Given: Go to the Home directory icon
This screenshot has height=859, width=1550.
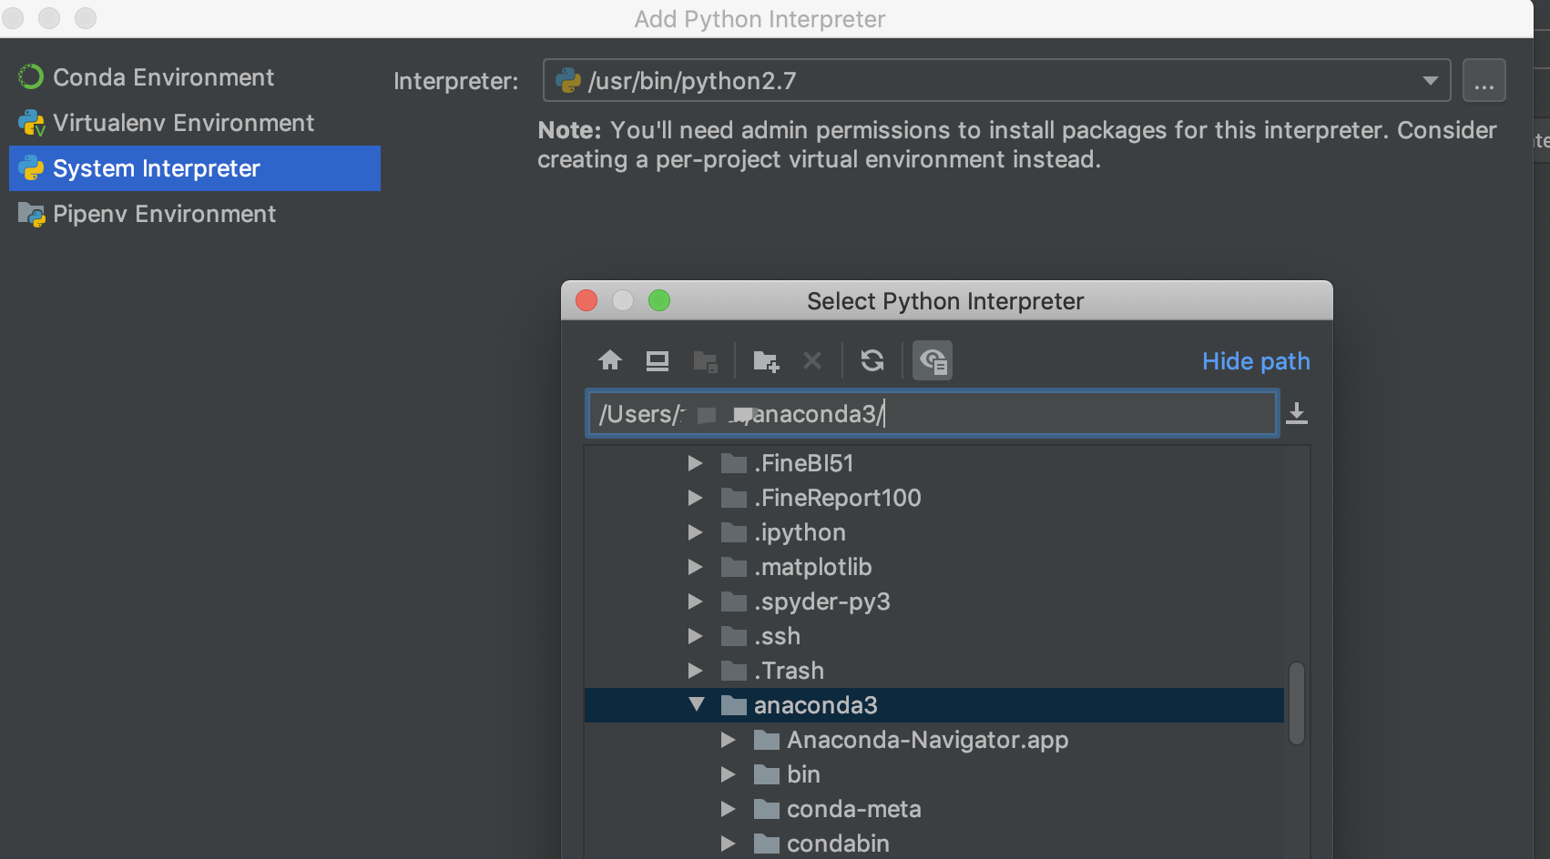Looking at the screenshot, I should tap(610, 361).
